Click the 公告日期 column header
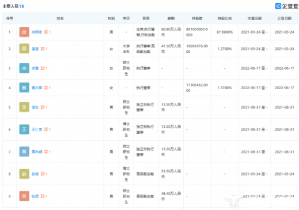Image resolution: width=299 pixels, height=210 pixels. coord(284,18)
